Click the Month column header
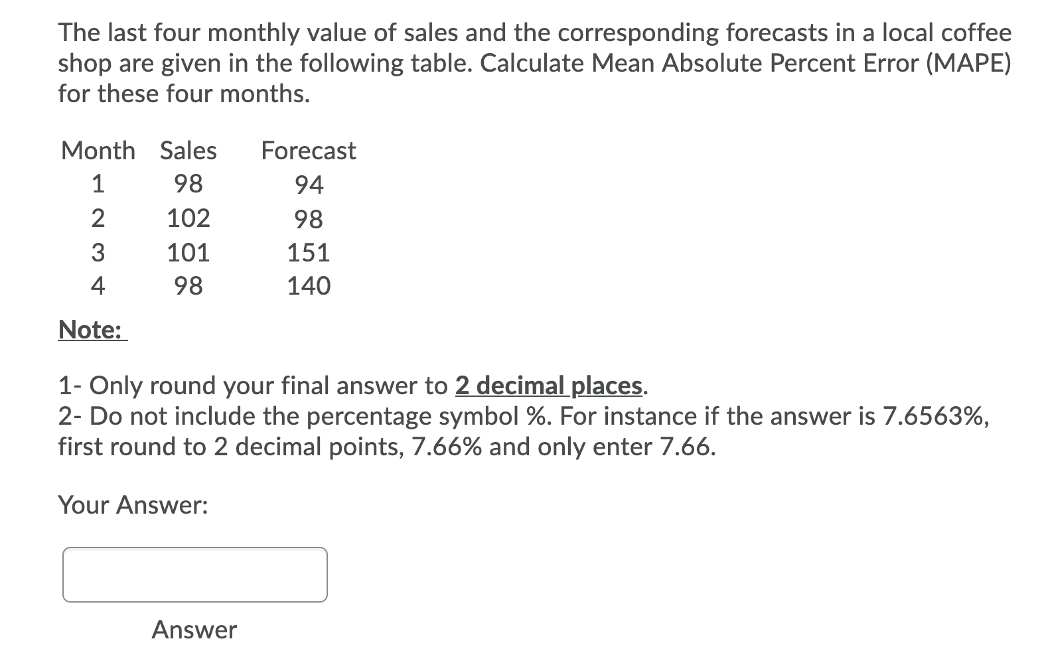Screen dimensions: 1042x657 point(98,151)
